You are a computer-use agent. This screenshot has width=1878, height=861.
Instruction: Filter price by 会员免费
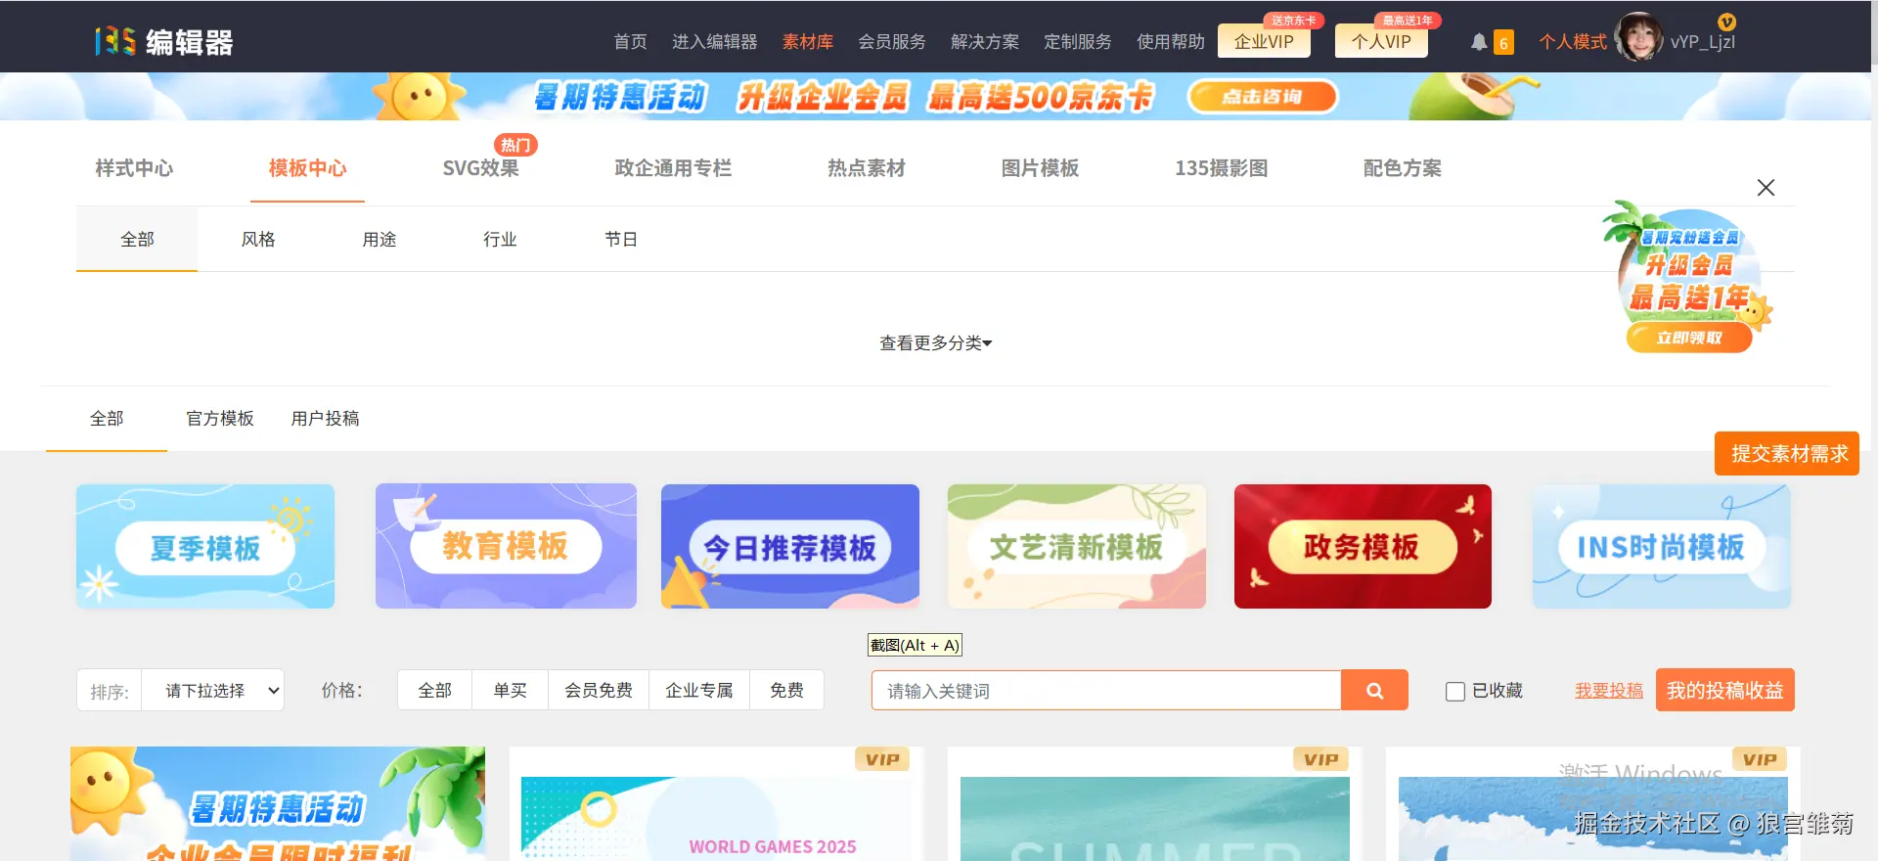(x=599, y=691)
